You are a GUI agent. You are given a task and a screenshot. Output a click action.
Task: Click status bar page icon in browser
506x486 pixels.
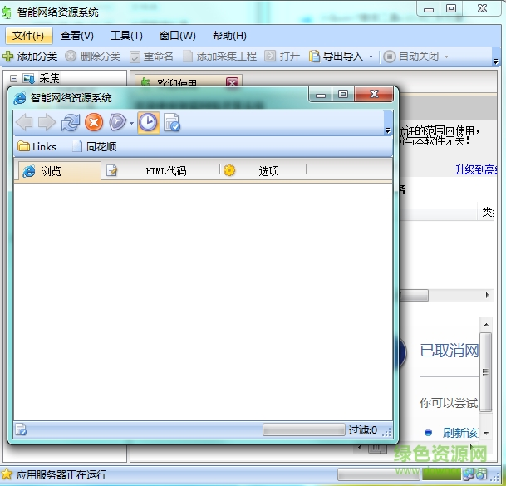pyautogui.click(x=21, y=430)
